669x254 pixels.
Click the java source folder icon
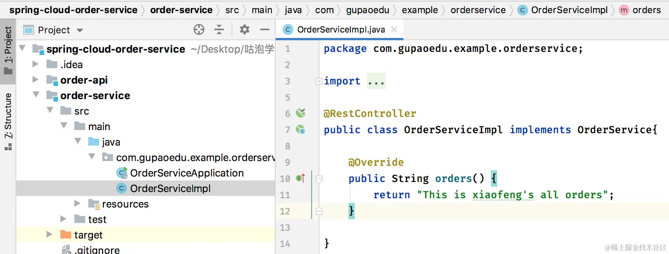pos(94,141)
